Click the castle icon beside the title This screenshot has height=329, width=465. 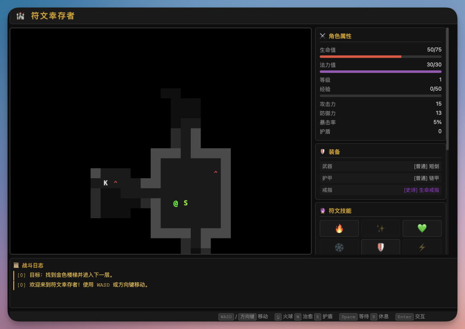coord(21,16)
